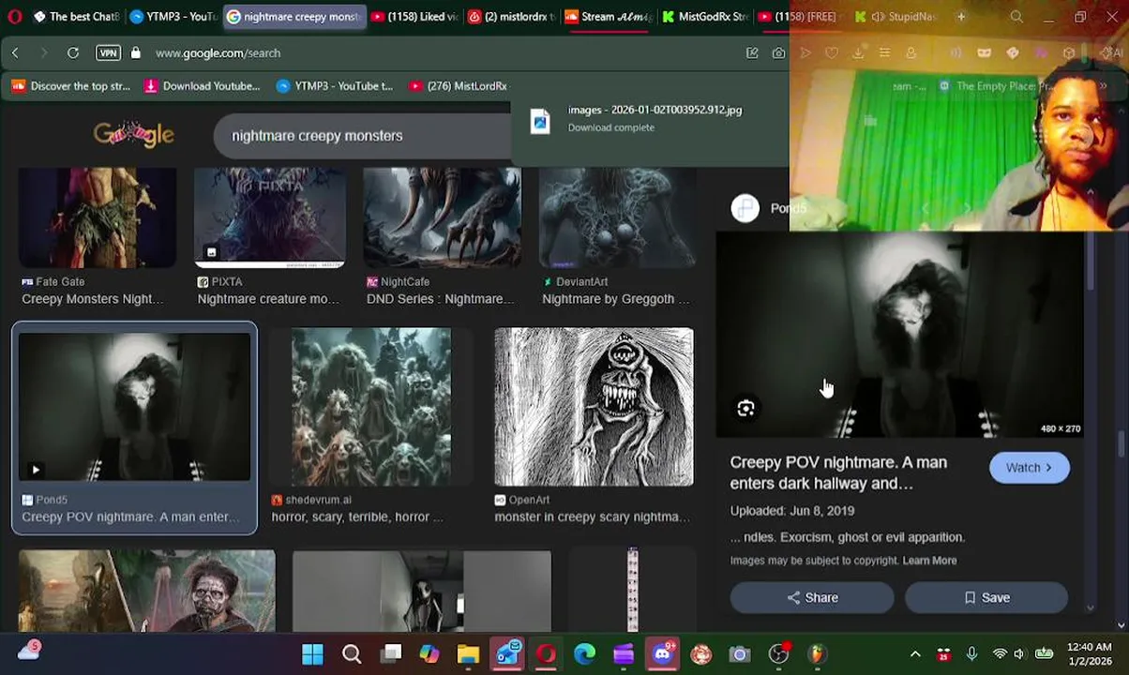Open Discord from the taskbar
Viewport: 1129px width, 675px height.
(x=662, y=654)
